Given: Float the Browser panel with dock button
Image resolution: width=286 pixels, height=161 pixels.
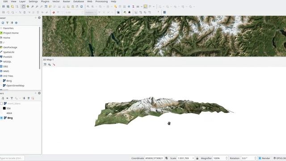Looking at the screenshot, I should (36, 18).
